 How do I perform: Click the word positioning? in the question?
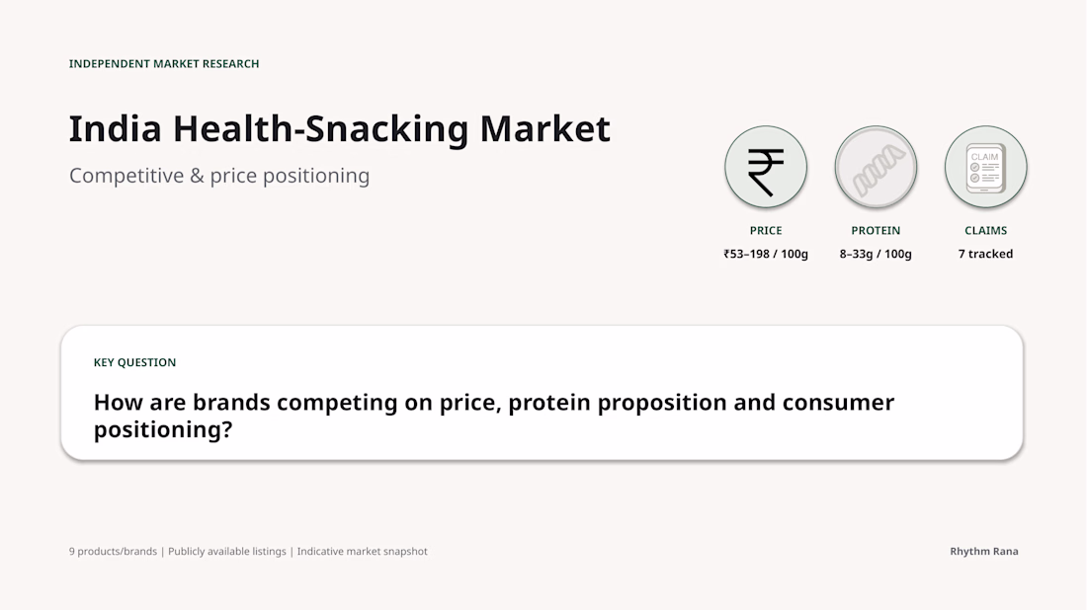[x=163, y=430]
